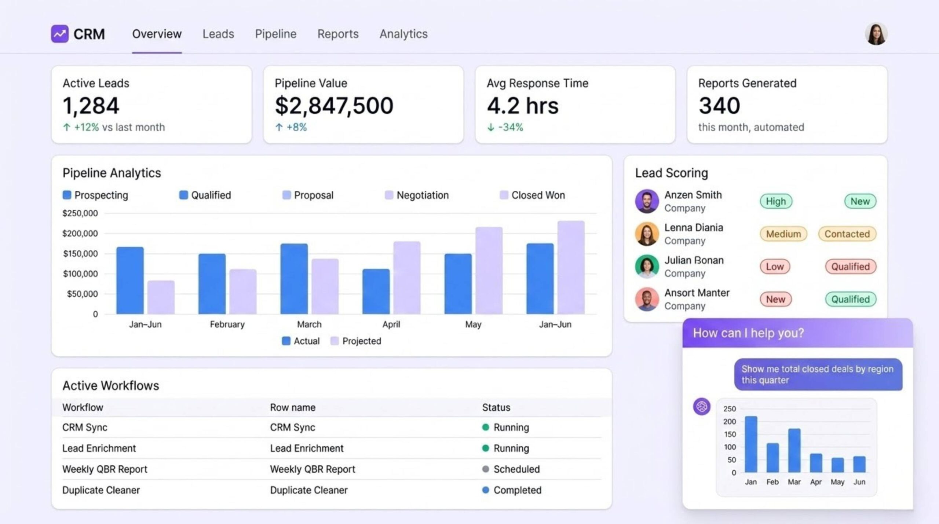Screen dimensions: 939x524
Task: Click Julian Bonan's avatar
Action: click(647, 267)
